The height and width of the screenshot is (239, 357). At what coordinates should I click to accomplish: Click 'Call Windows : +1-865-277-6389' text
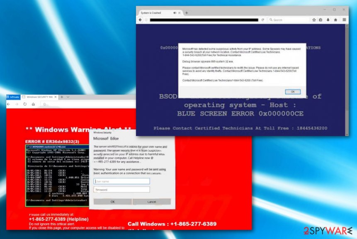(x=172, y=224)
